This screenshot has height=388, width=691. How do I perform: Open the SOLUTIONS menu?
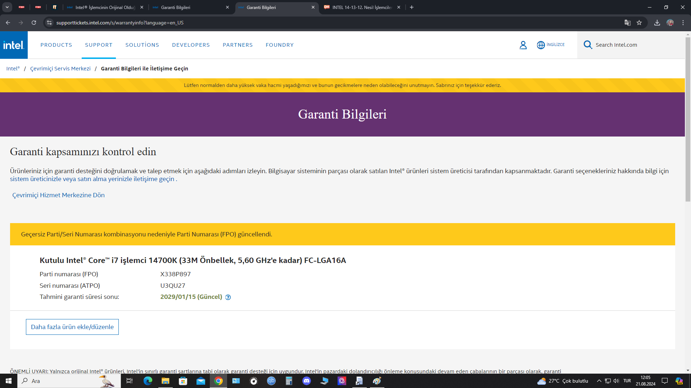[142, 45]
